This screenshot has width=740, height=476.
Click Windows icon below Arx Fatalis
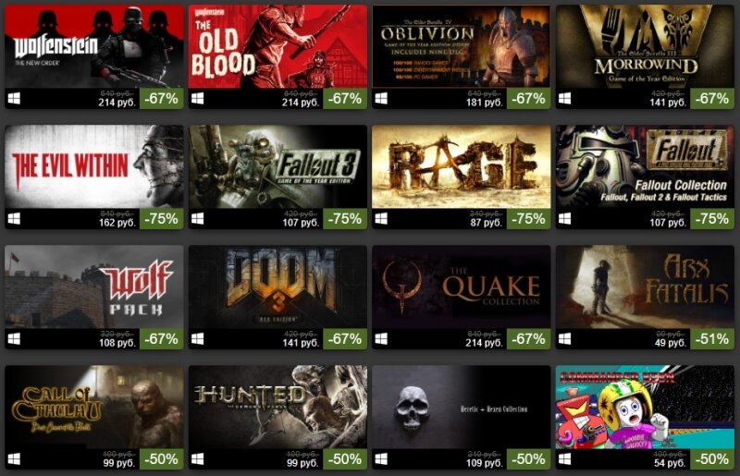(564, 338)
